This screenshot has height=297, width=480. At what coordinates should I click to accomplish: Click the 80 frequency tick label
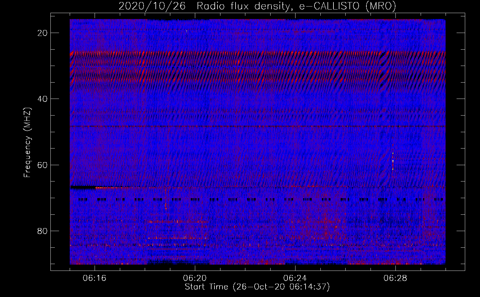coord(42,231)
